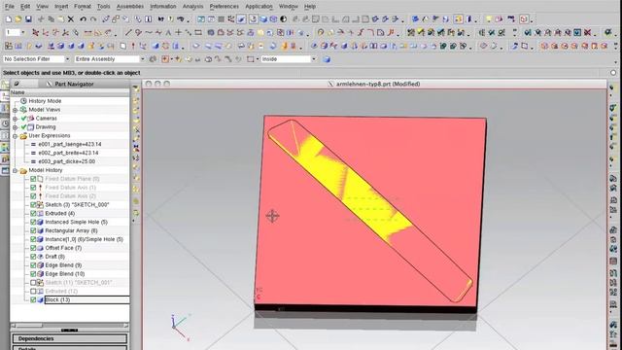Click the Block (13) name edit field
Image resolution: width=622 pixels, height=350 pixels.
pos(86,300)
